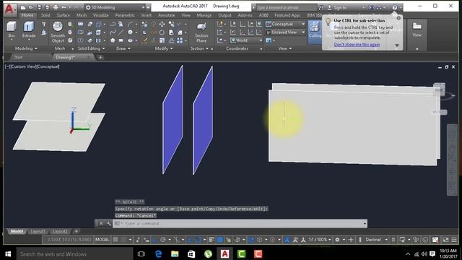Add a new layout with plus button
The width and height of the screenshot is (462, 260).
pyautogui.click(x=77, y=231)
